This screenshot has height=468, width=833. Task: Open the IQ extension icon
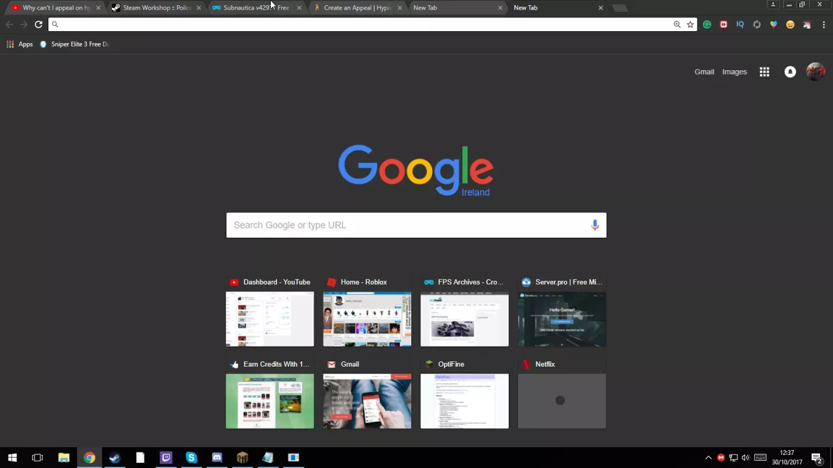740,25
